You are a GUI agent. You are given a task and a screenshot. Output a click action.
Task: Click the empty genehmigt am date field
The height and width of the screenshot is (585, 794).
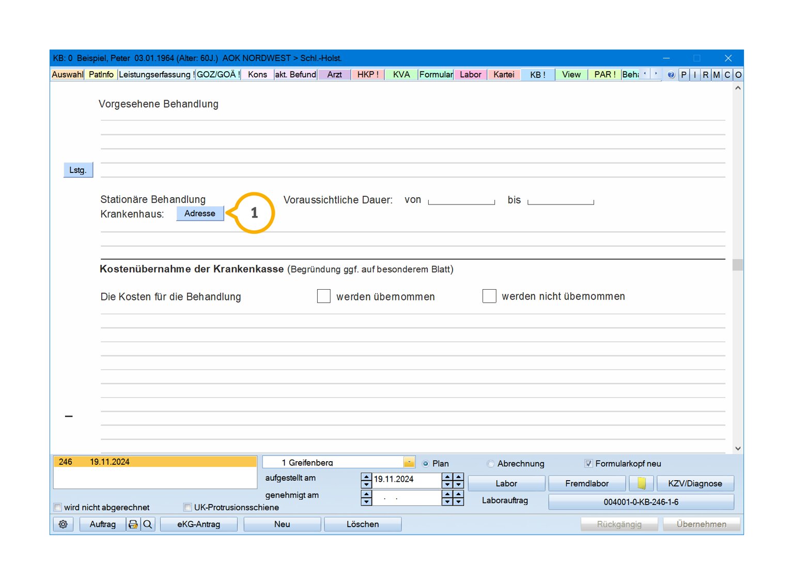[407, 498]
